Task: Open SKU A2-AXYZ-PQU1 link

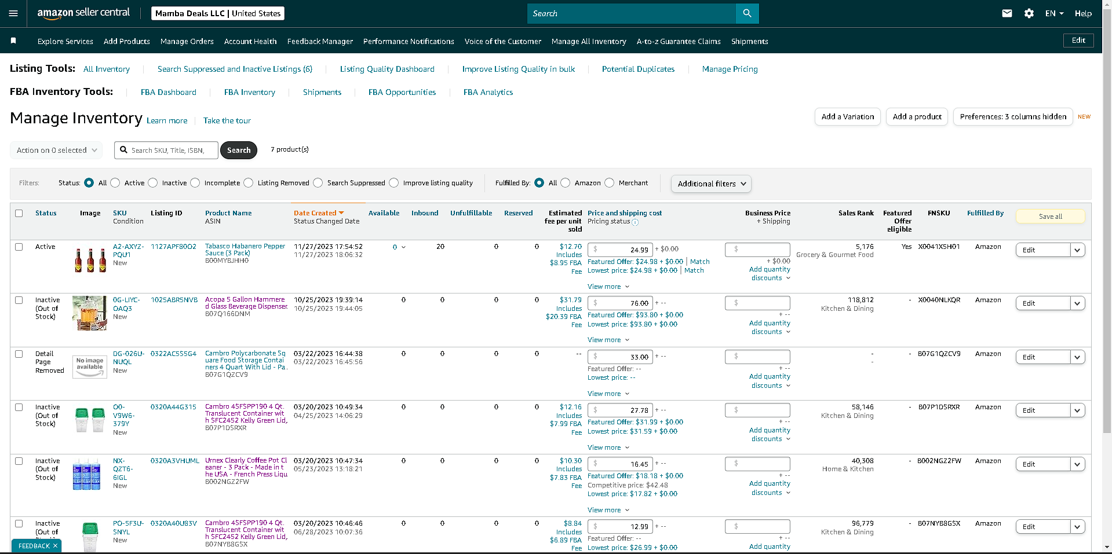Action: 129,251
